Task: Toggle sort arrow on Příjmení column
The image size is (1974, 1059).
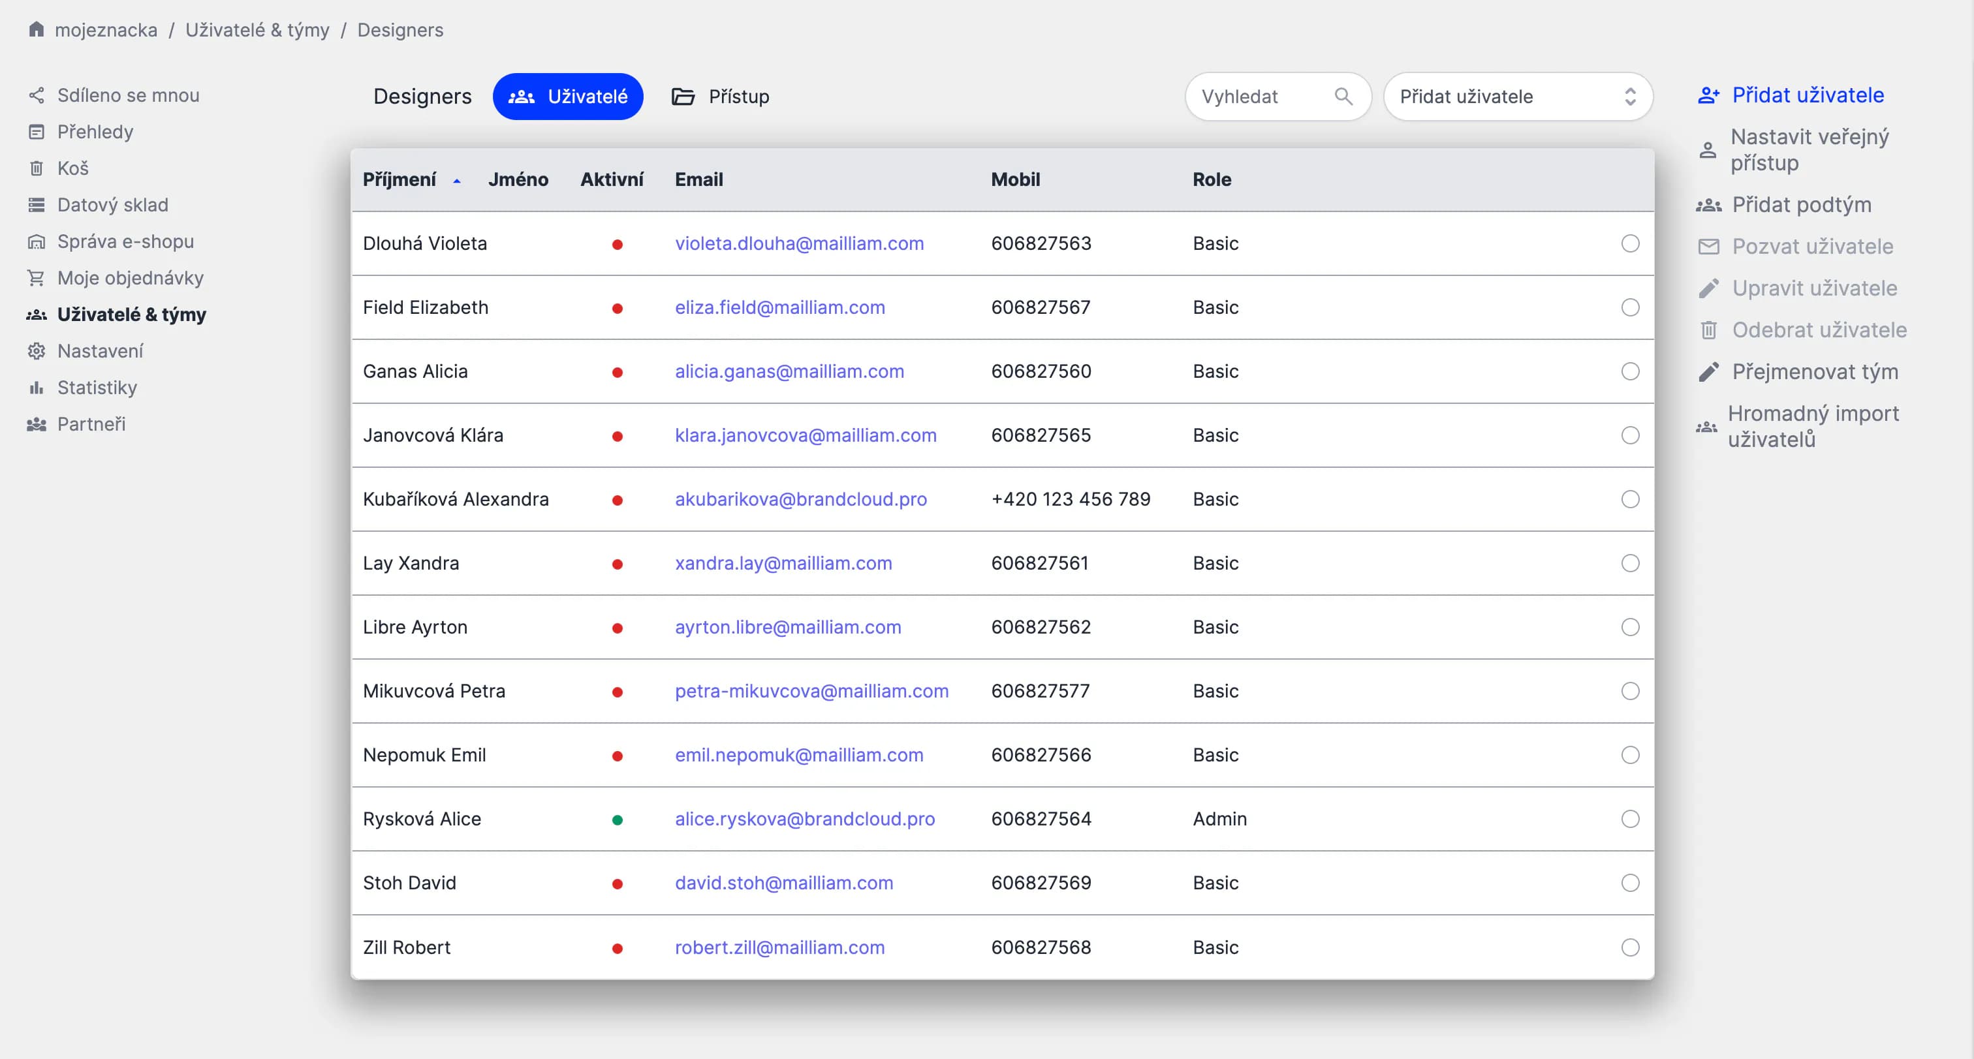Action: (457, 181)
